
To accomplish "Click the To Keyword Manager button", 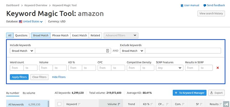I will pyautogui.click(x=189, y=93).
